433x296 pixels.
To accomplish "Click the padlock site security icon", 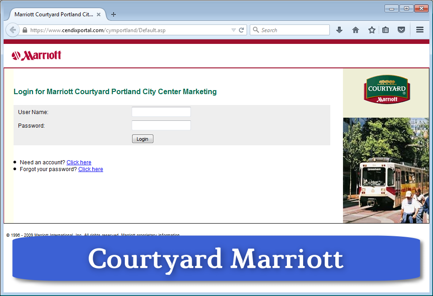I will pos(25,30).
